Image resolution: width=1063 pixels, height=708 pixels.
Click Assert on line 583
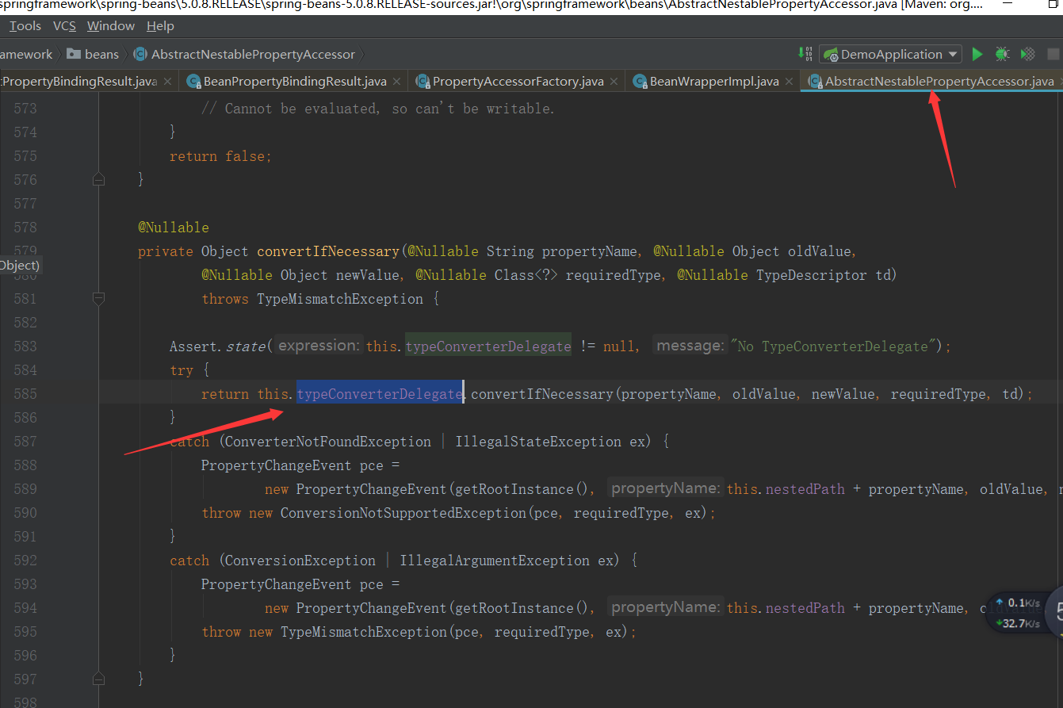(x=193, y=346)
